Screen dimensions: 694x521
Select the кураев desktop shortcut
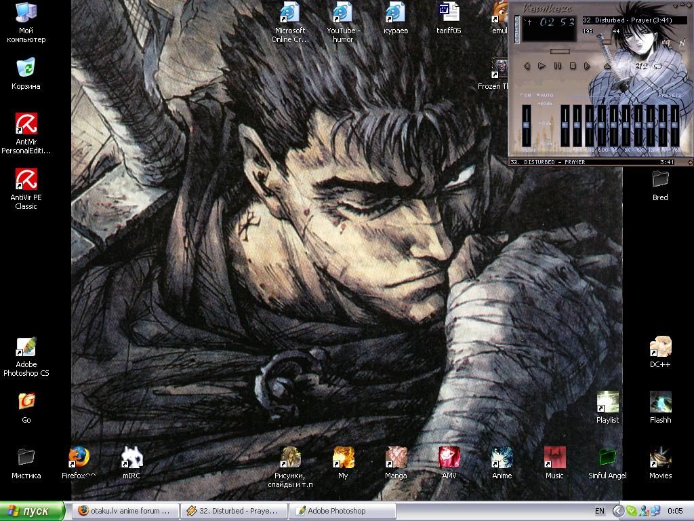[x=396, y=18]
